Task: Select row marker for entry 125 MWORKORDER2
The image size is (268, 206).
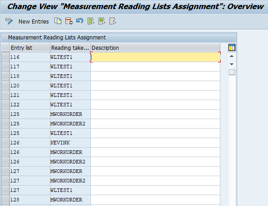Action: tap(5, 124)
